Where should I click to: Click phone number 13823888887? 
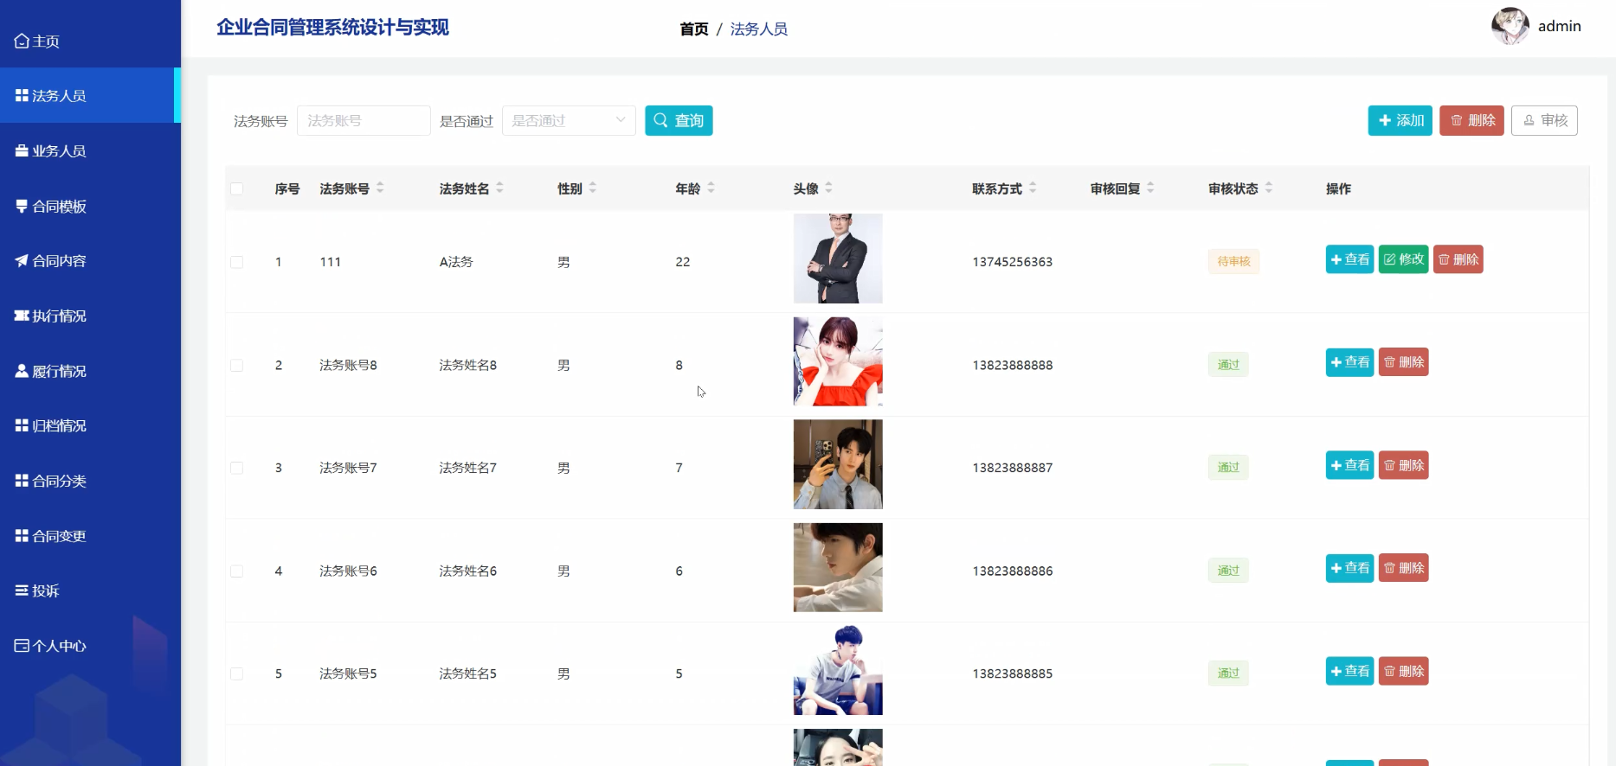pyautogui.click(x=1012, y=468)
